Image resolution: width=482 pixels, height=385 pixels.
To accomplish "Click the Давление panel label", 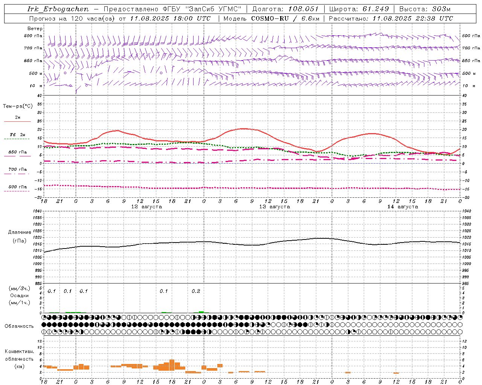I will point(20,232).
